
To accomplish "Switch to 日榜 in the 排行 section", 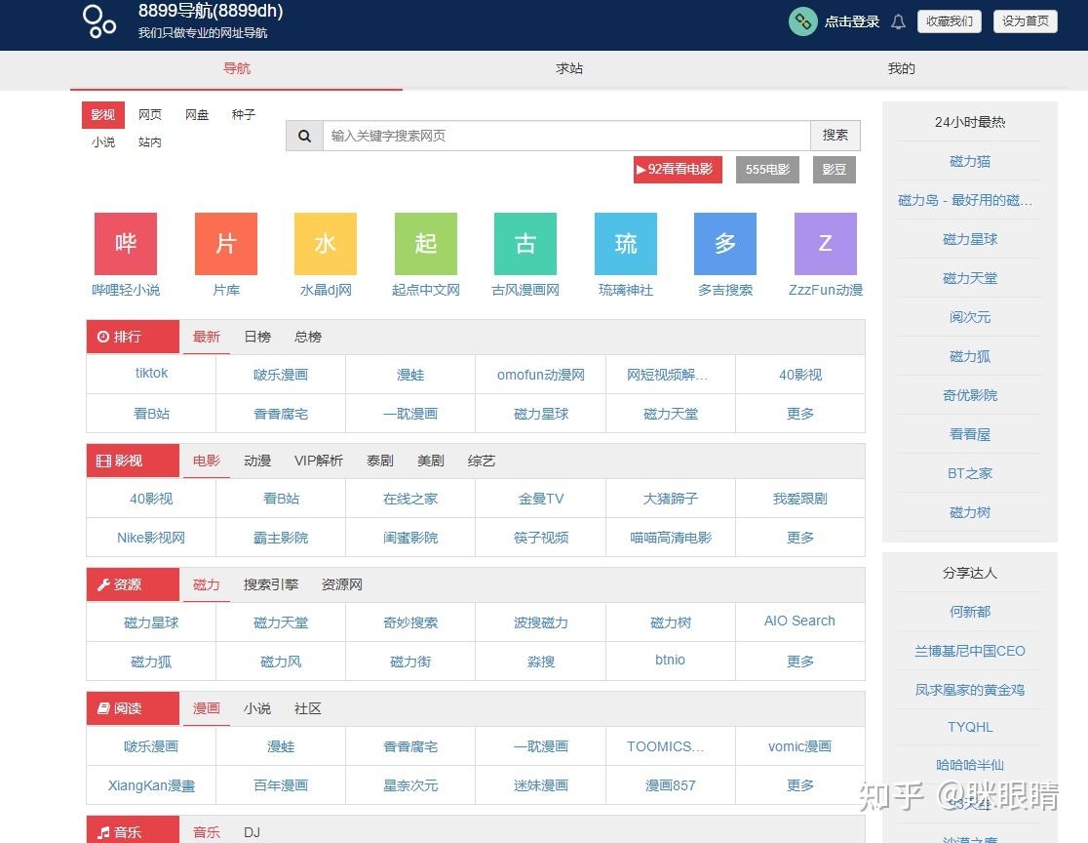I will click(256, 337).
